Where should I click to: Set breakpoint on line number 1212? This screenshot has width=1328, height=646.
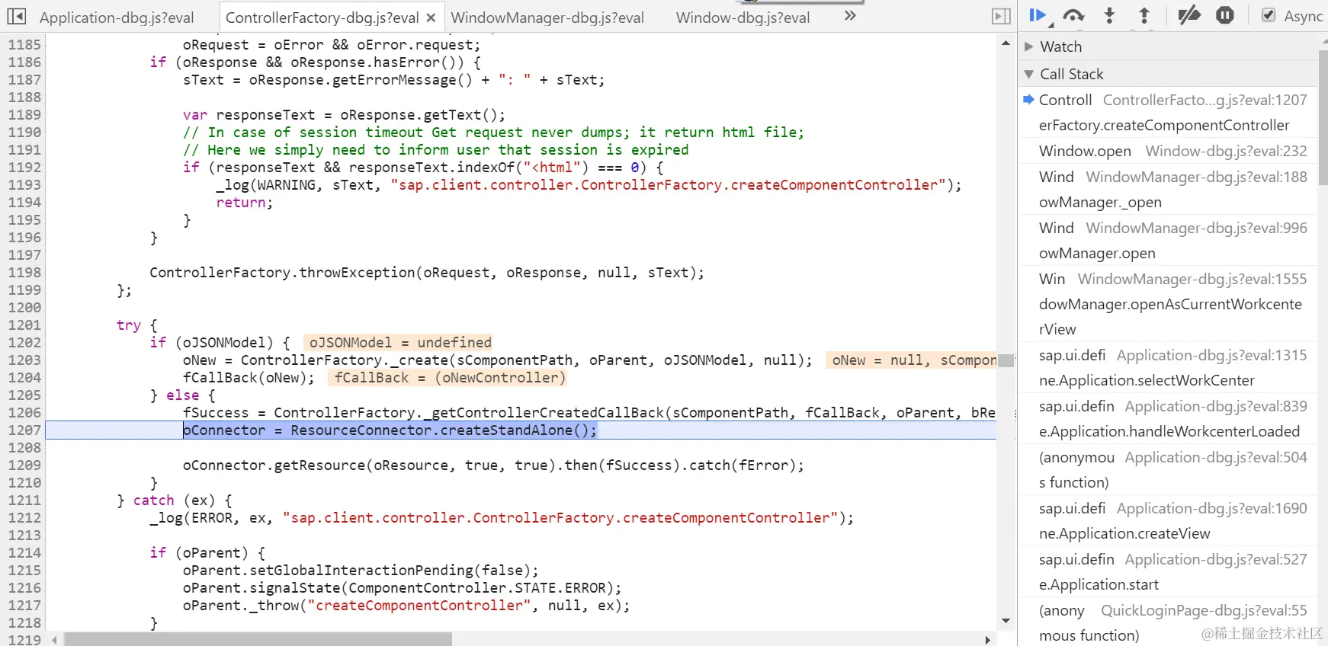coord(24,518)
